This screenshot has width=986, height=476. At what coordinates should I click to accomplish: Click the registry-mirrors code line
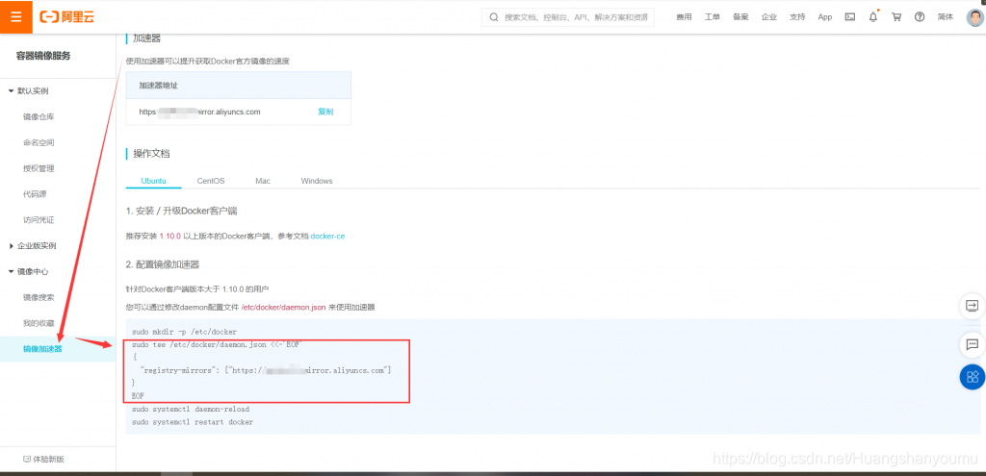pyautogui.click(x=266, y=371)
